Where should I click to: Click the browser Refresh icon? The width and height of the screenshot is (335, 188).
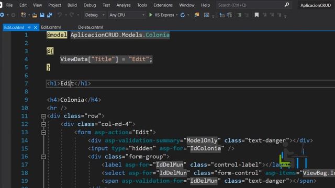[x=183, y=15]
